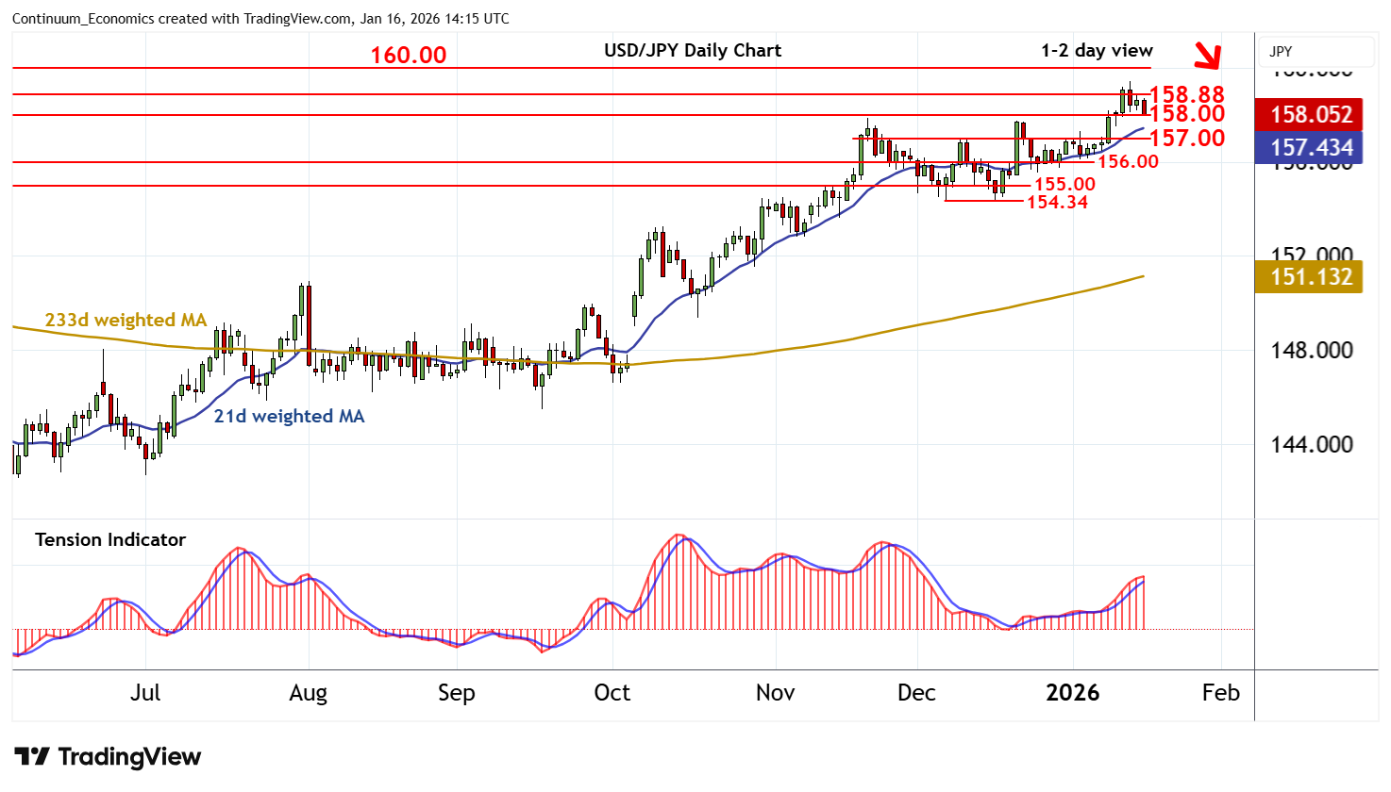Select the 154.34 support level label

click(x=1057, y=202)
